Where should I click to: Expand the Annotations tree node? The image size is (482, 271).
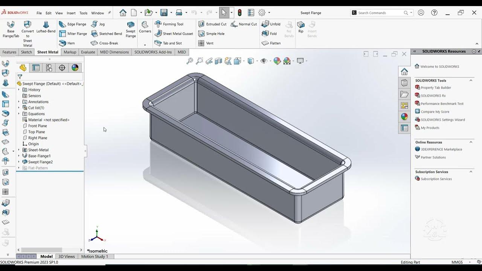pyautogui.click(x=19, y=102)
